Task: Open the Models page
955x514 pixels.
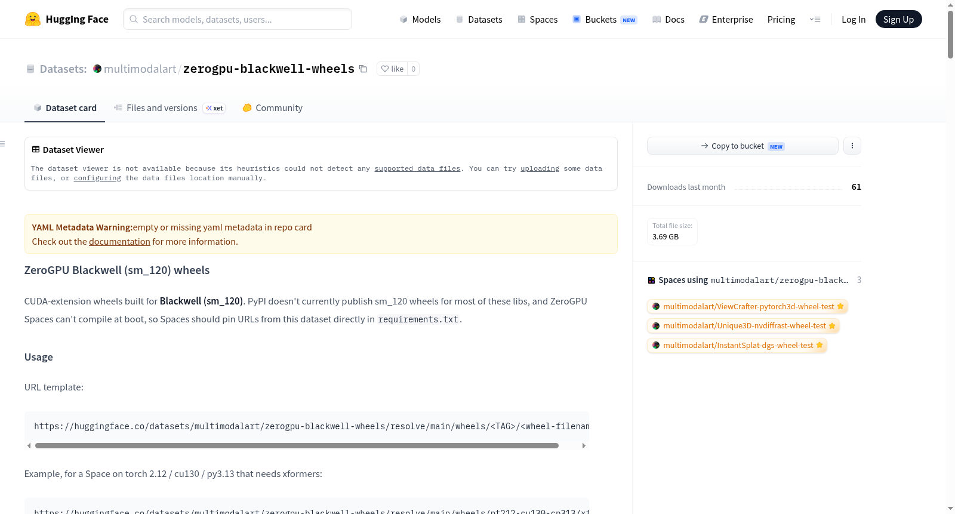Action: pos(420,19)
